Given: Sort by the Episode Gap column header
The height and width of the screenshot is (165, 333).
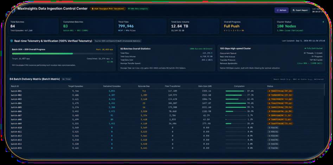Looking at the screenshot, I should [144, 86].
